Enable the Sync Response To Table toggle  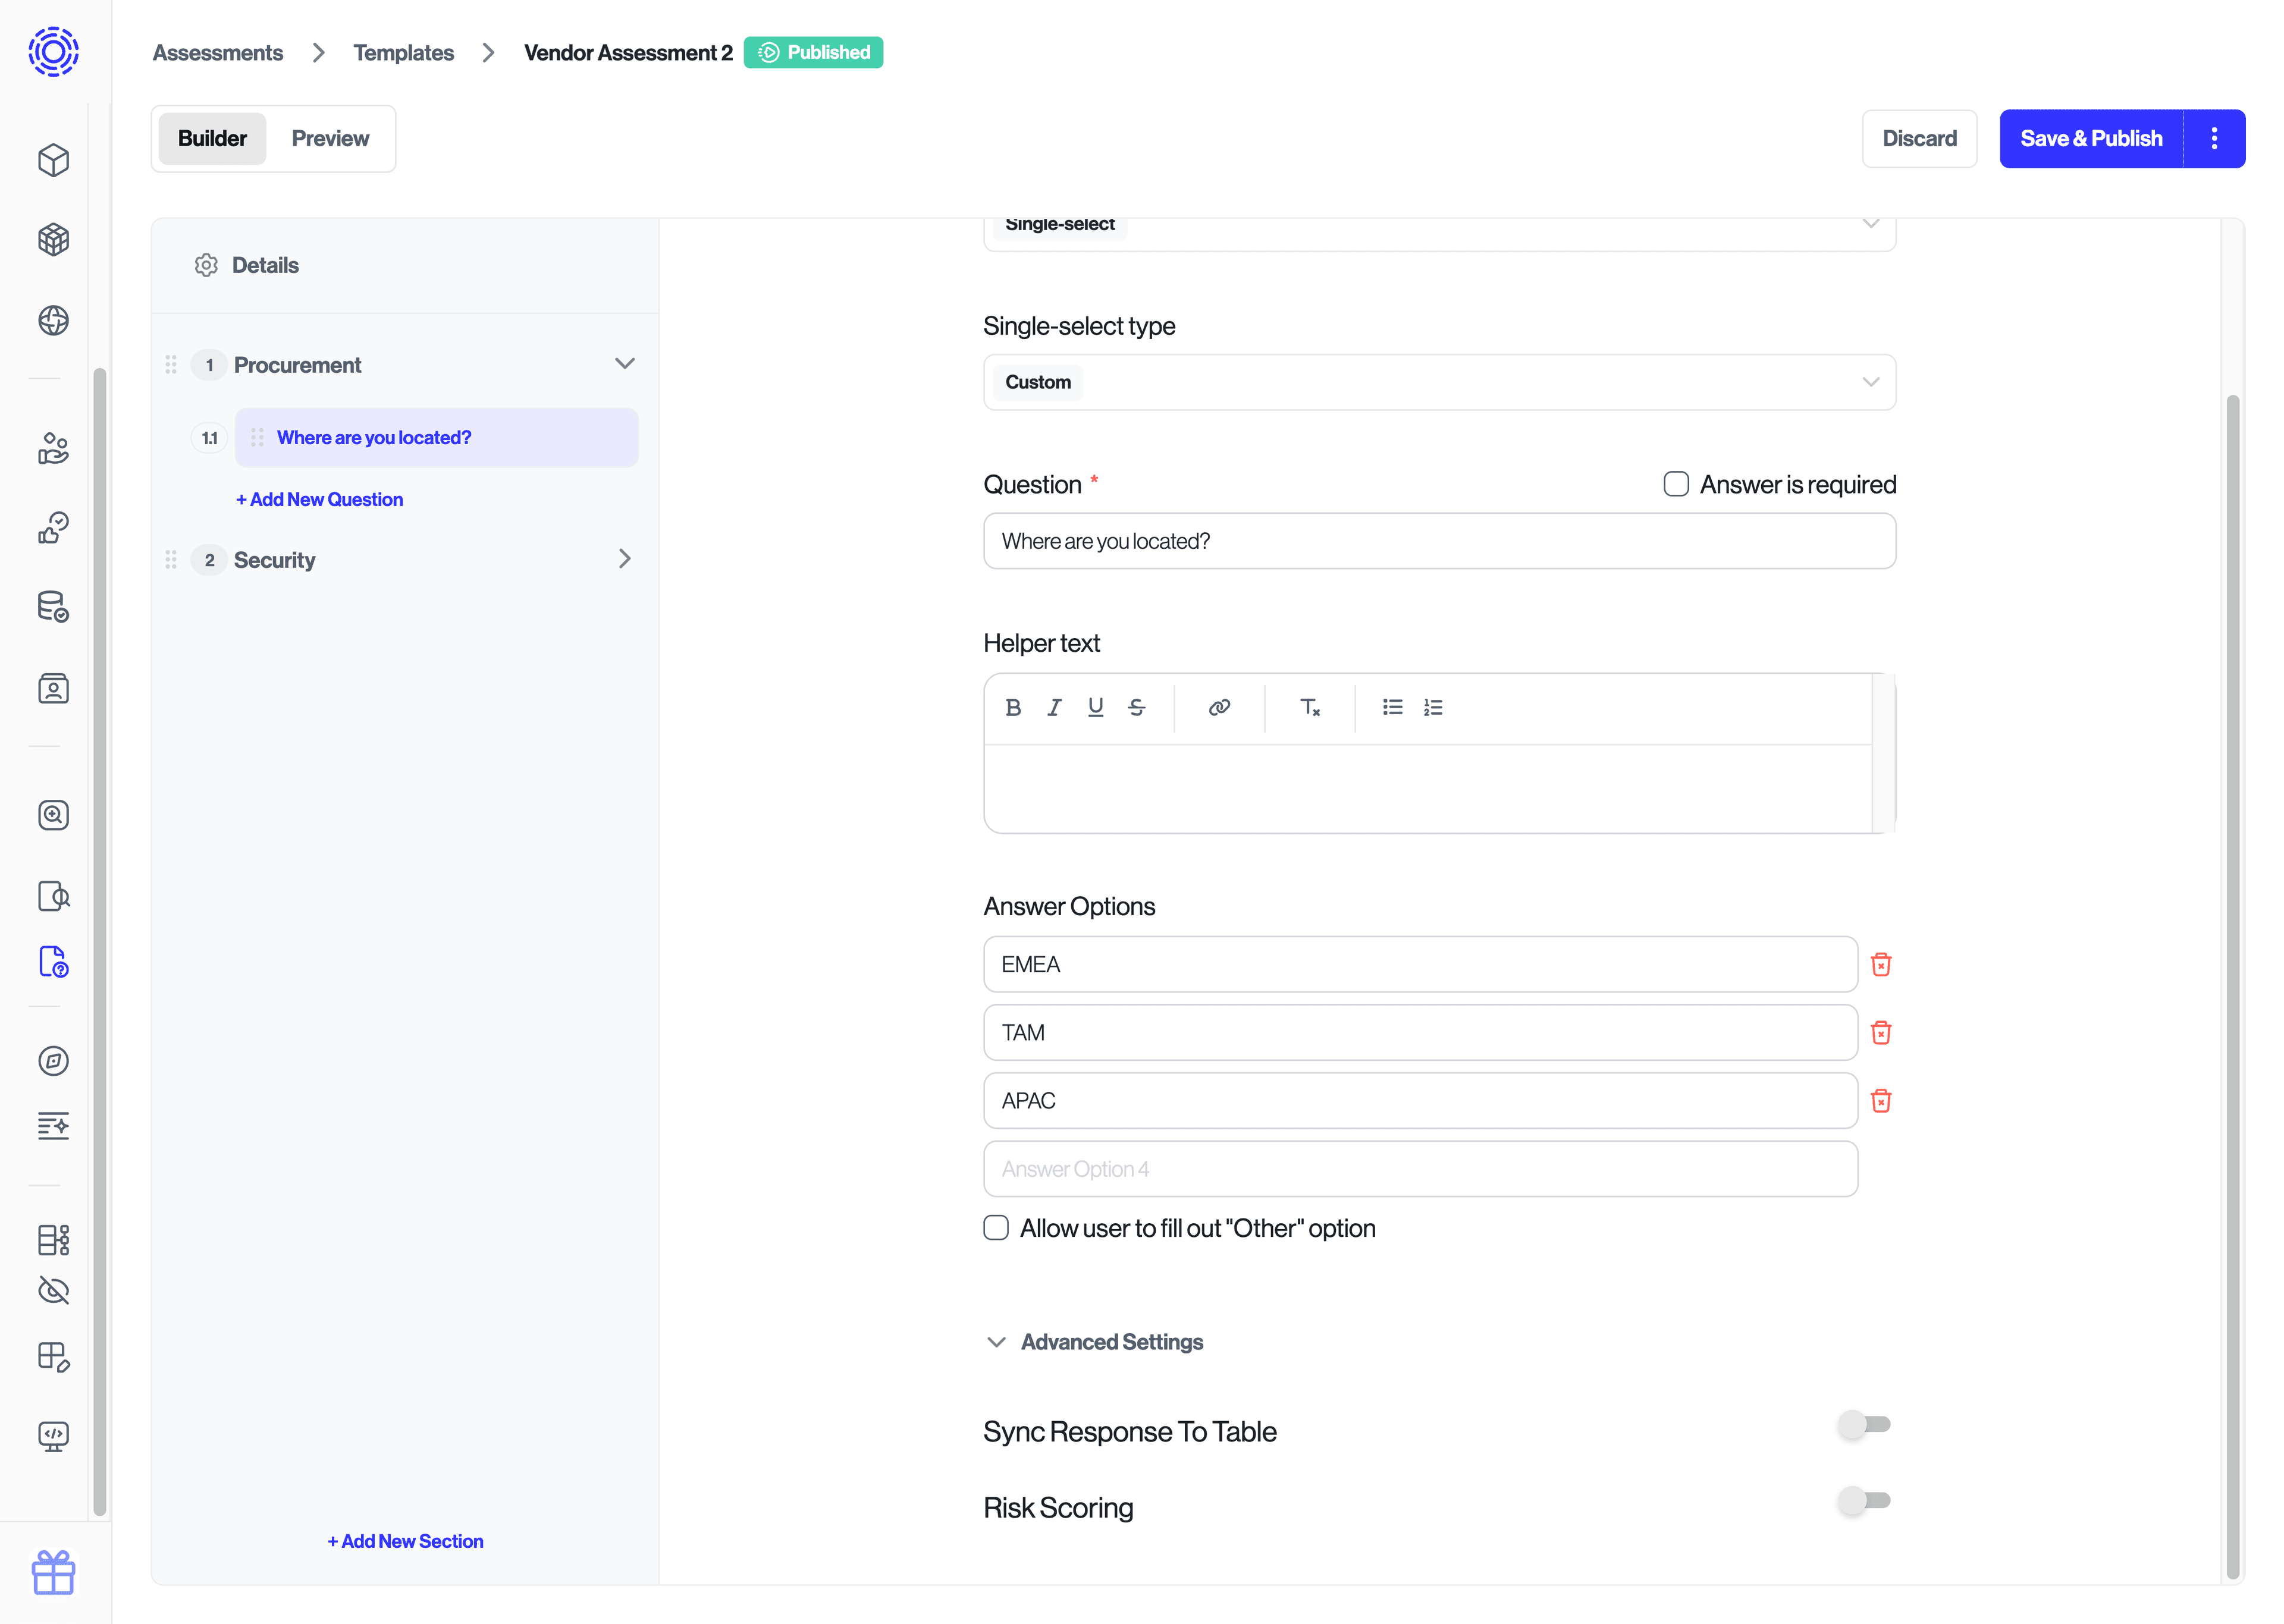pos(1863,1424)
